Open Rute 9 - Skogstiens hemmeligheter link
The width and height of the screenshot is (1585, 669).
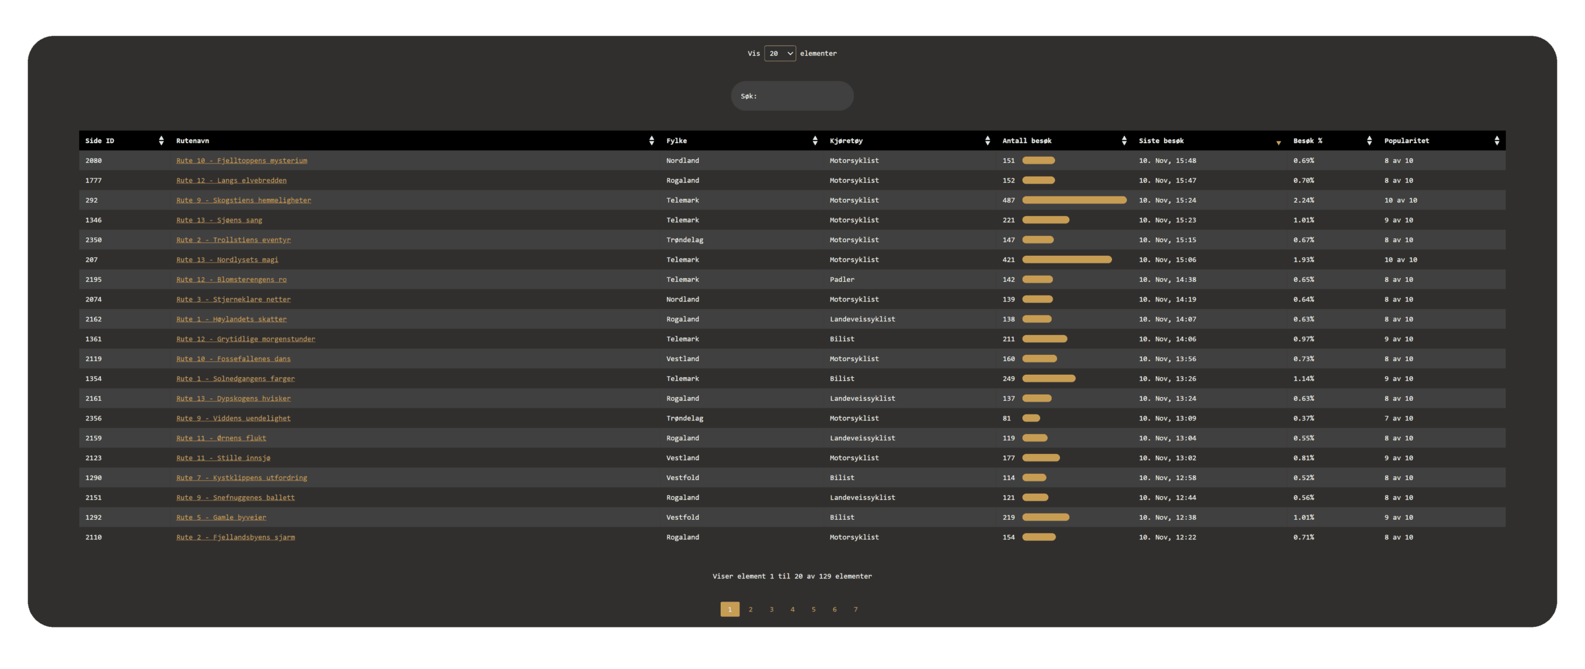pos(243,200)
